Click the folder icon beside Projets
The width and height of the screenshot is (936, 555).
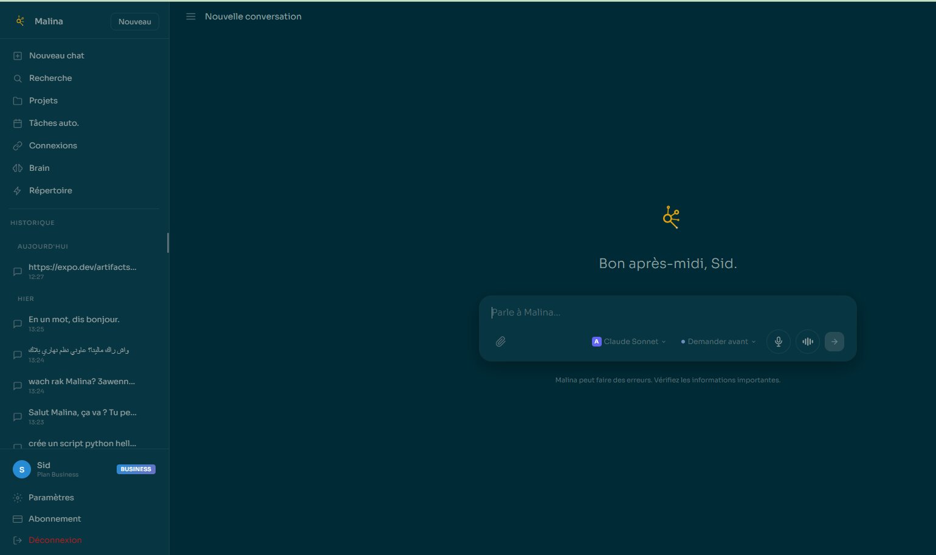(x=18, y=101)
